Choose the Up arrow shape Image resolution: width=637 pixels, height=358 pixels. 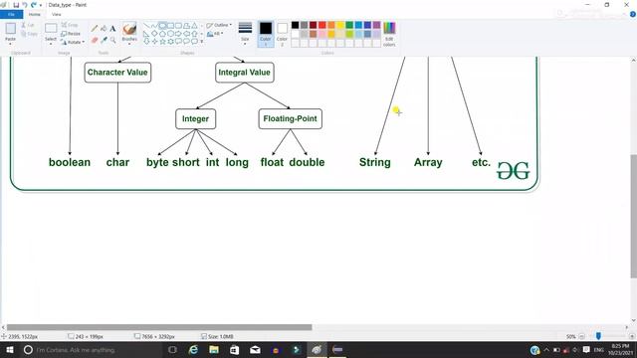tap(195, 33)
